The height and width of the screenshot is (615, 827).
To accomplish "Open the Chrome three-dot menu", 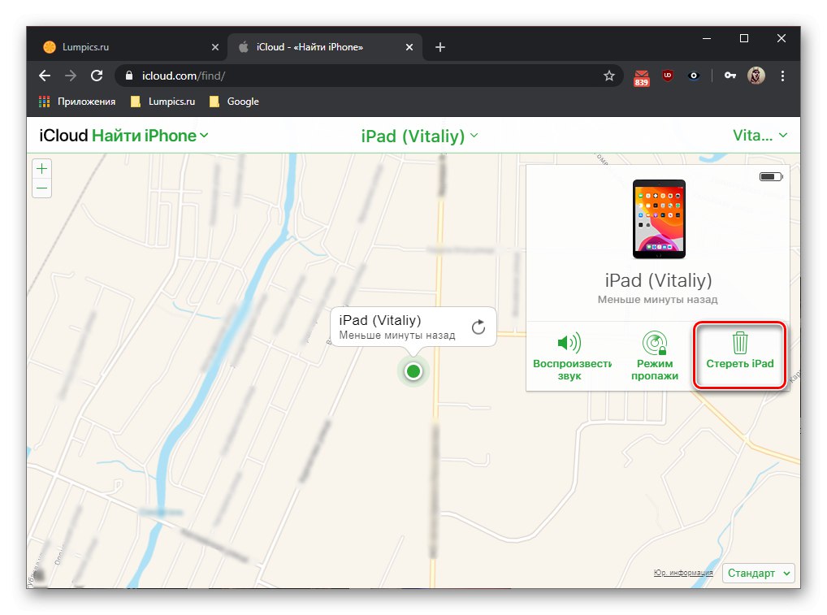I will 782,76.
